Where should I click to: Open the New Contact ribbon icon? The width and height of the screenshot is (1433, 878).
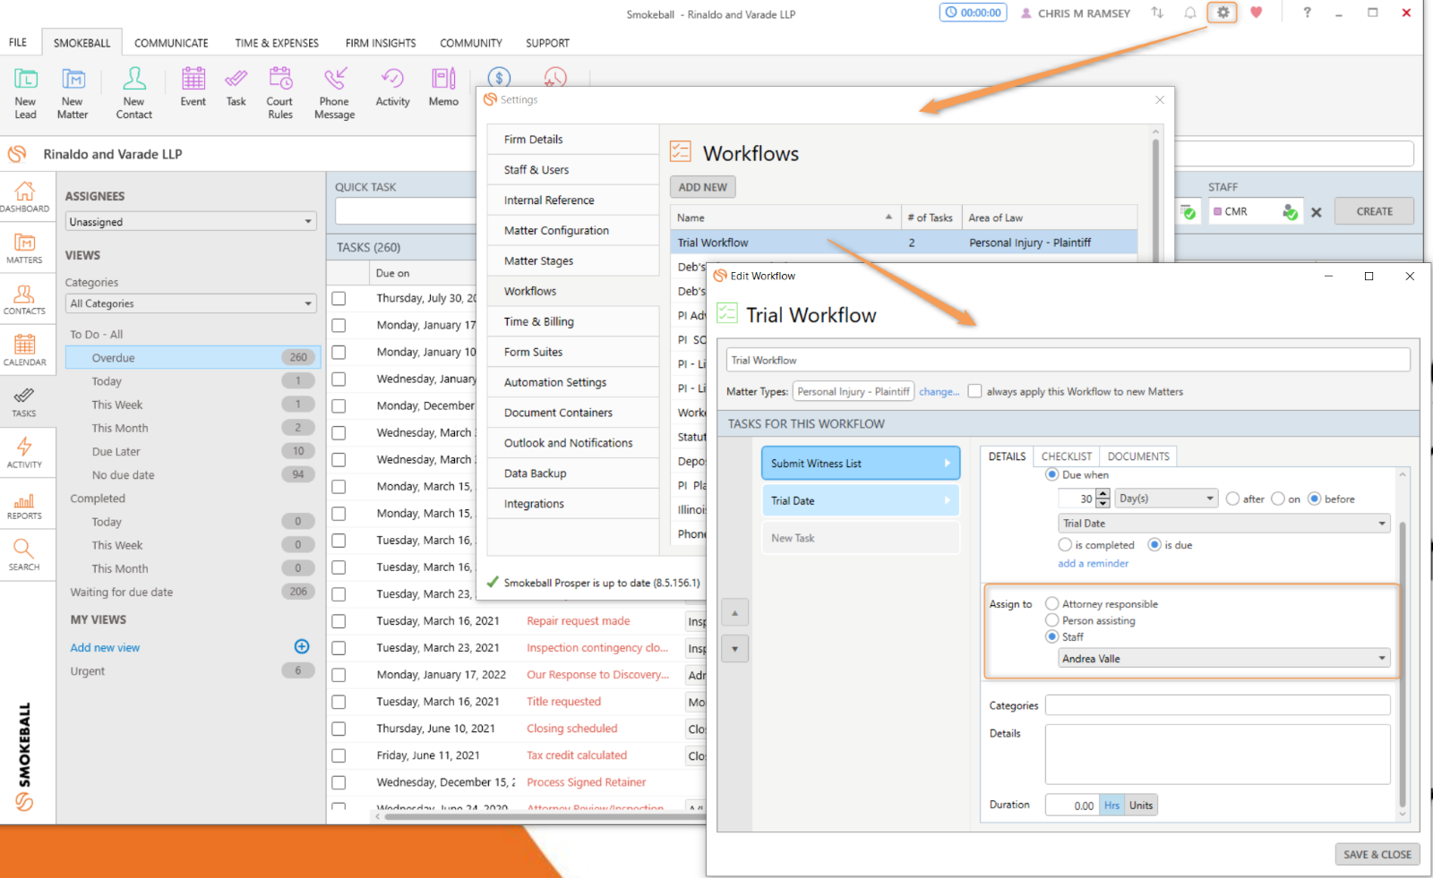pyautogui.click(x=134, y=93)
